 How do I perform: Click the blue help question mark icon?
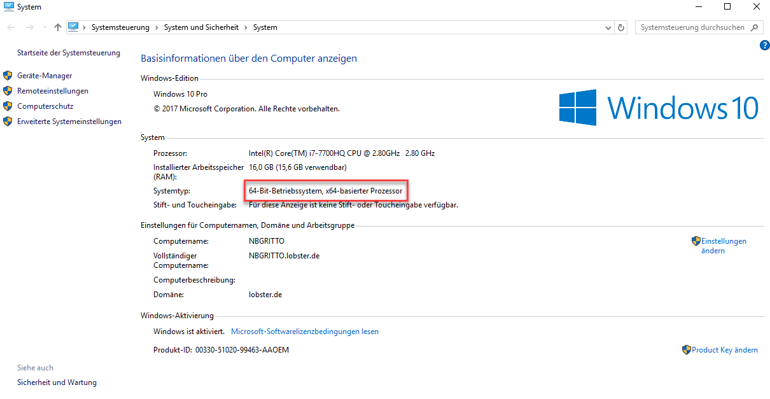[765, 45]
